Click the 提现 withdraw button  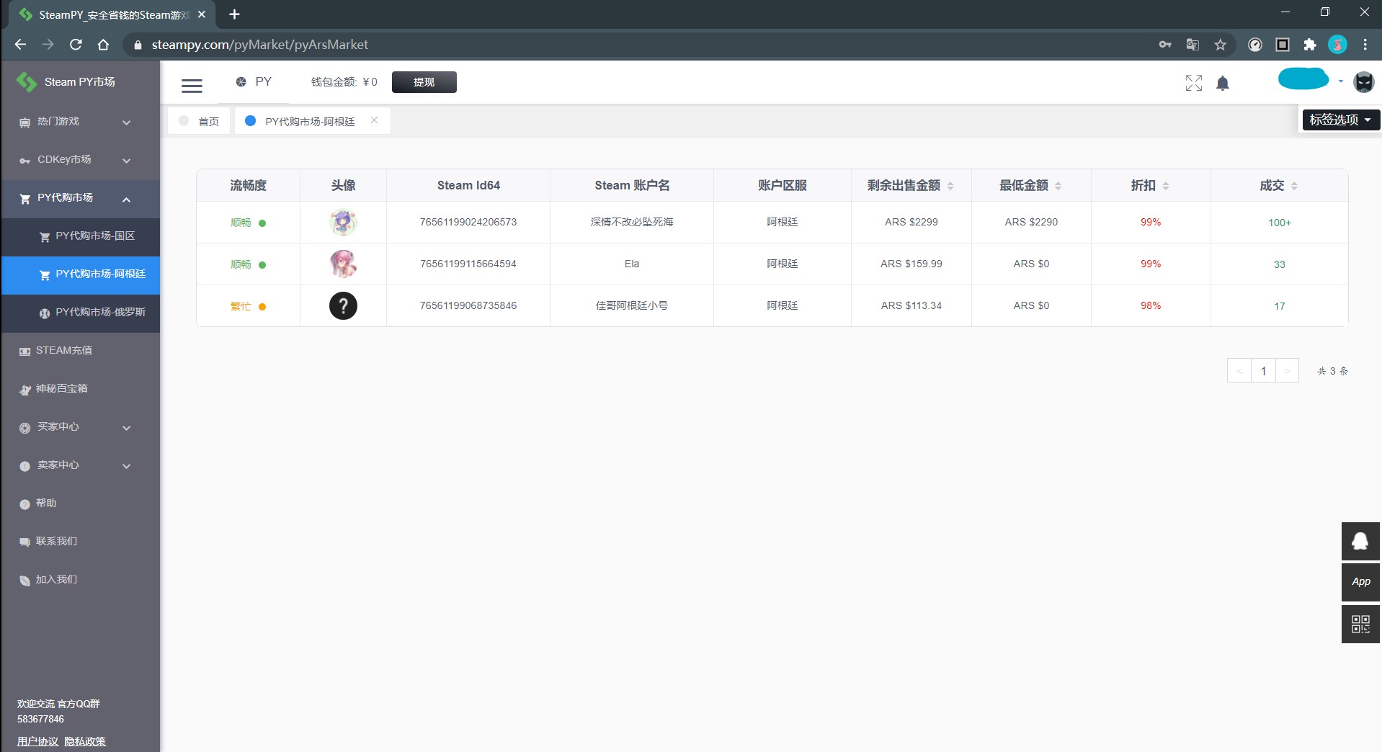[x=424, y=82]
